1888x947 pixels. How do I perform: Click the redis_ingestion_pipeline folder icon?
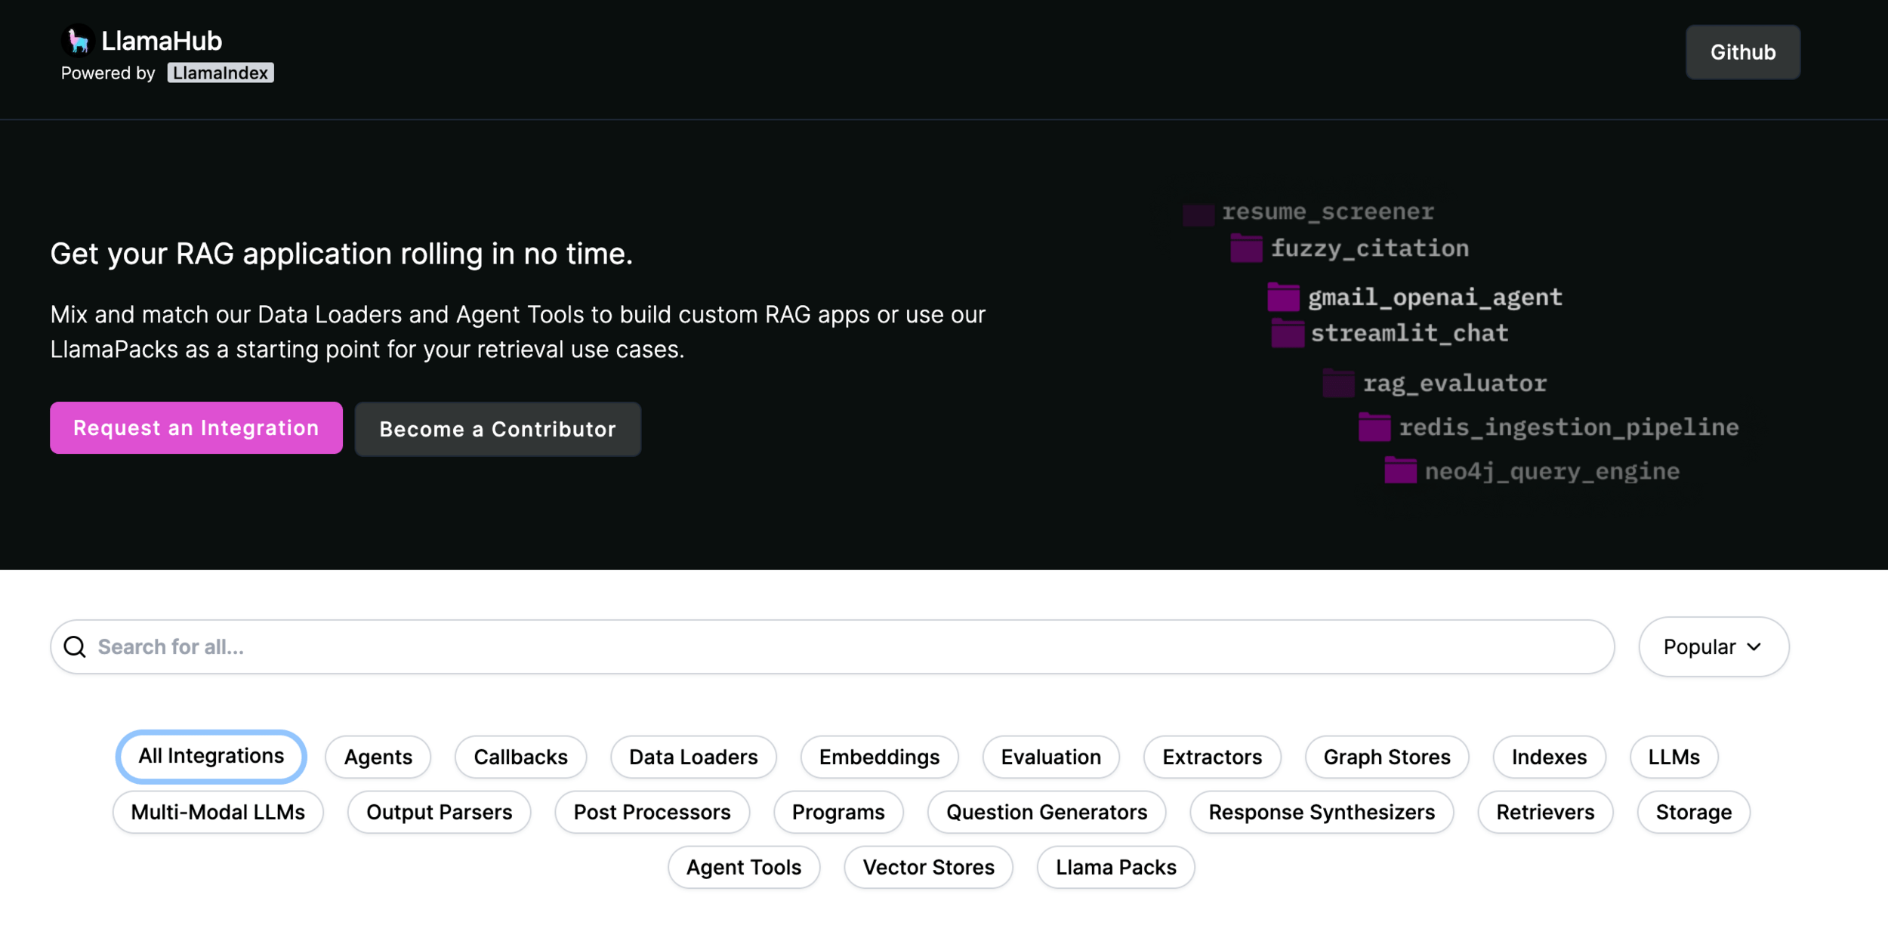pos(1374,427)
